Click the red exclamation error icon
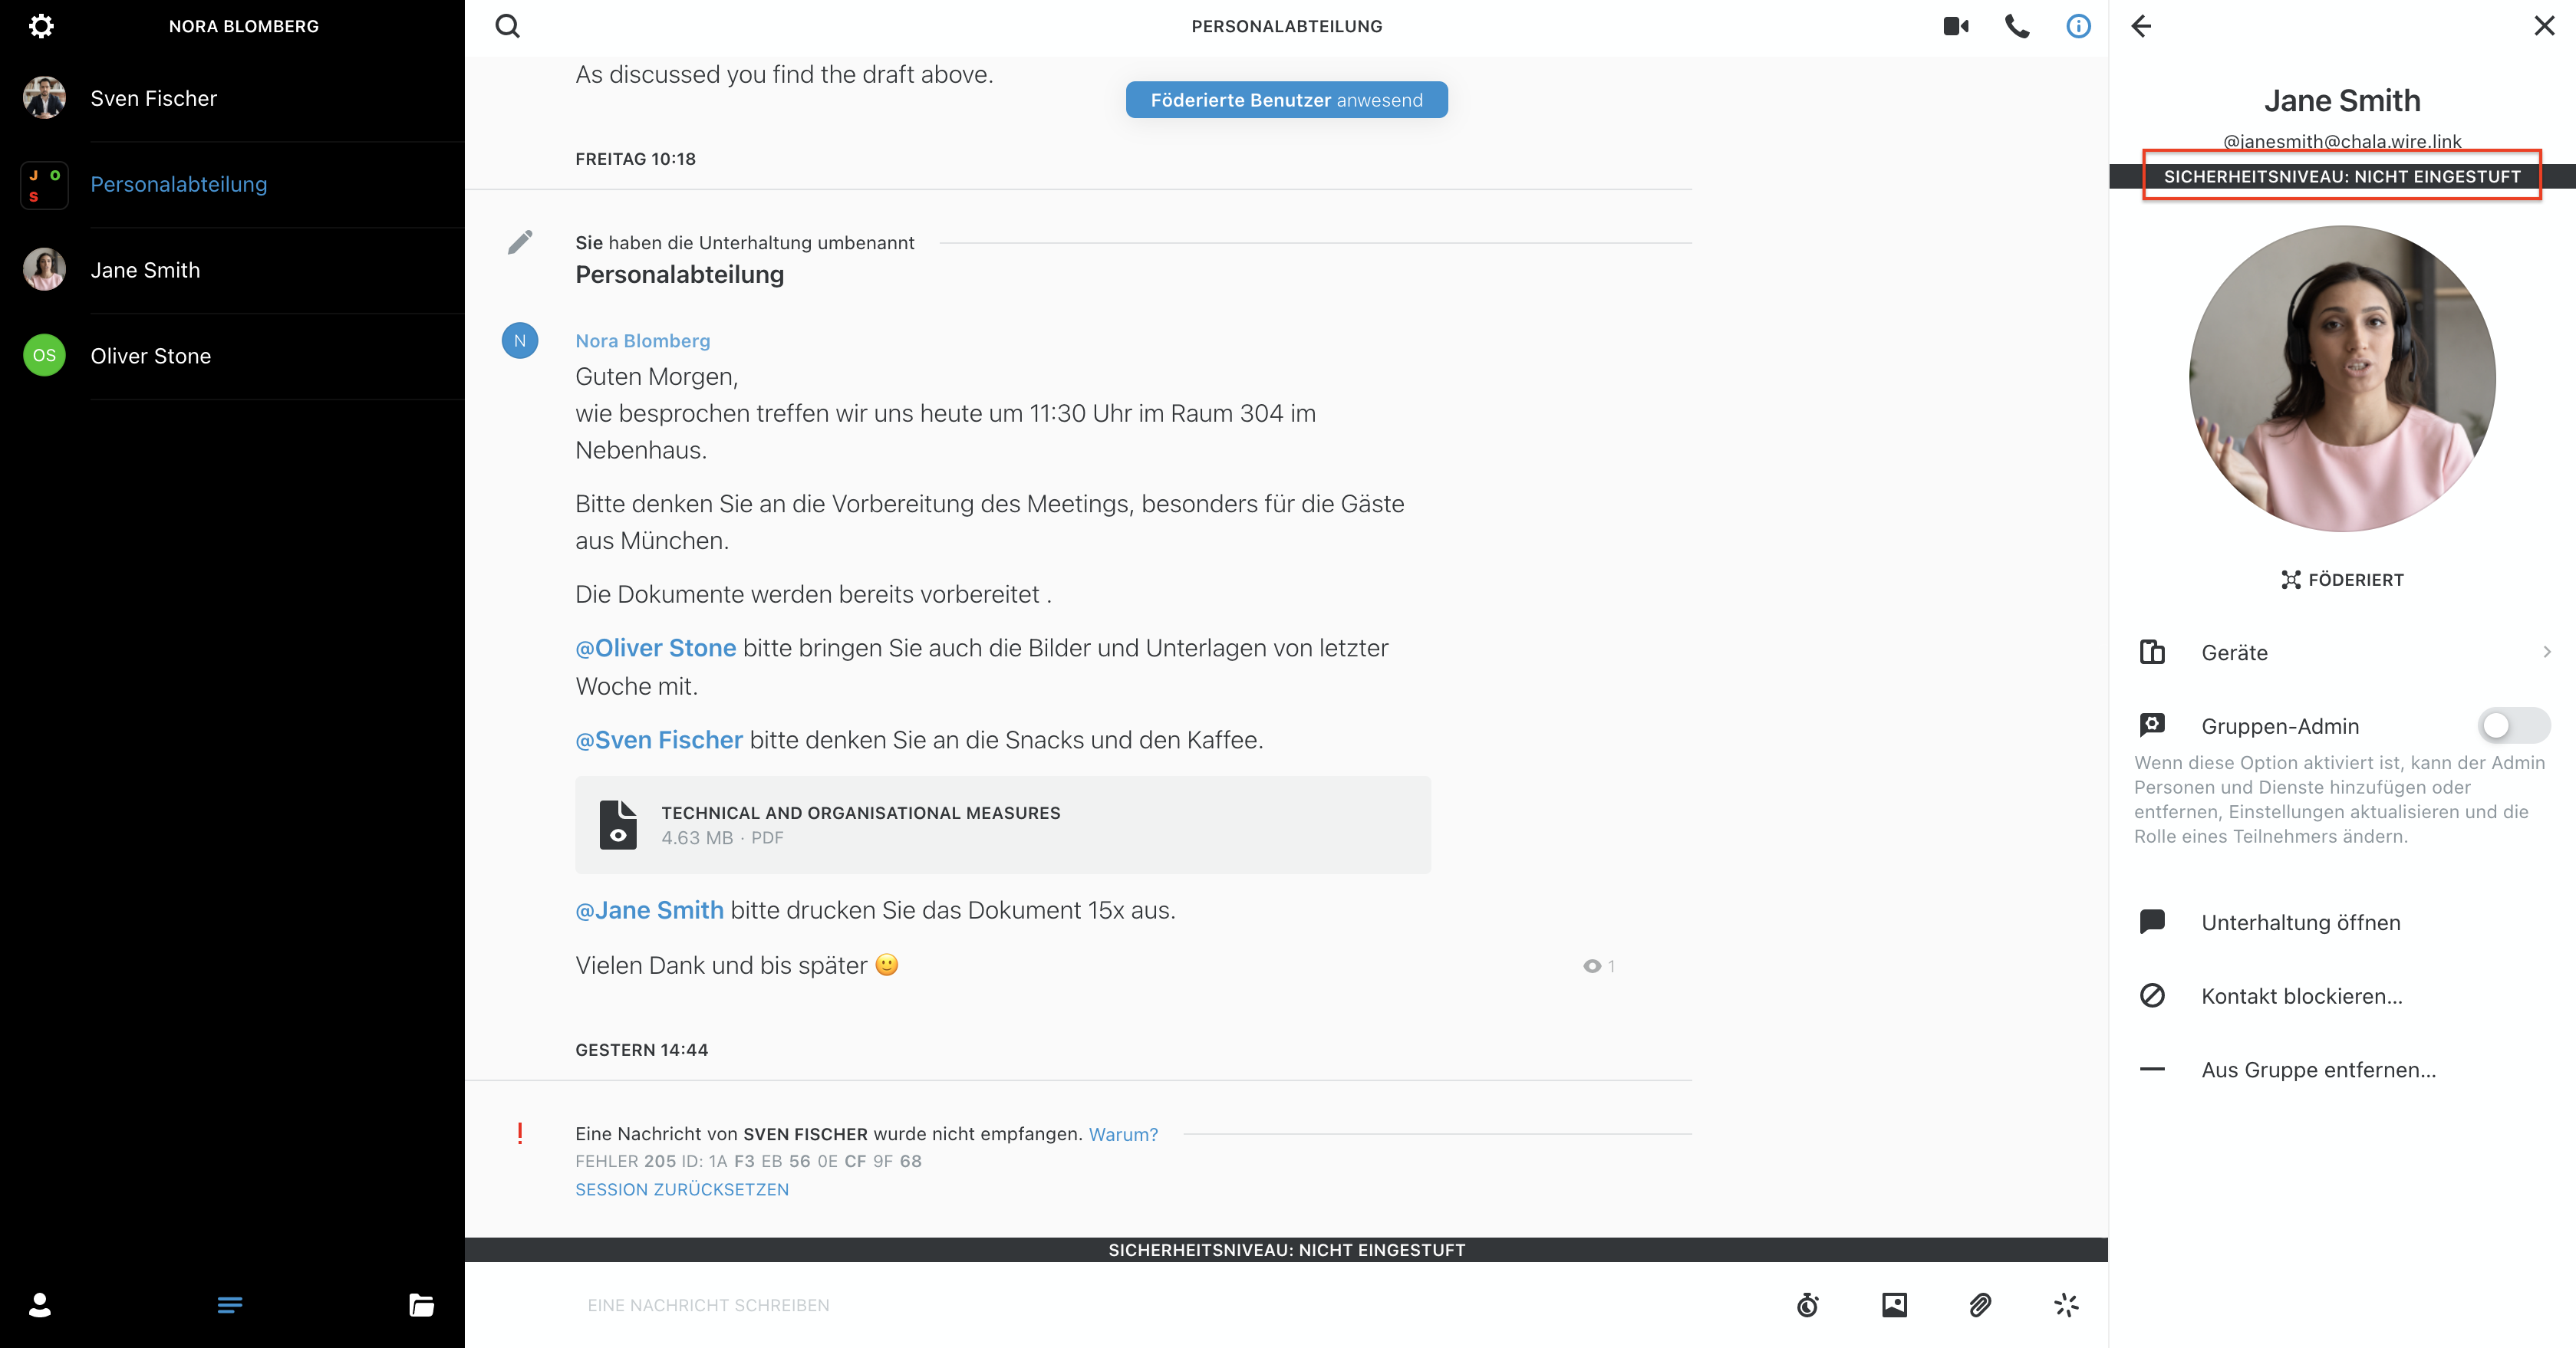Screen dimensions: 2576x1348 [520, 1133]
